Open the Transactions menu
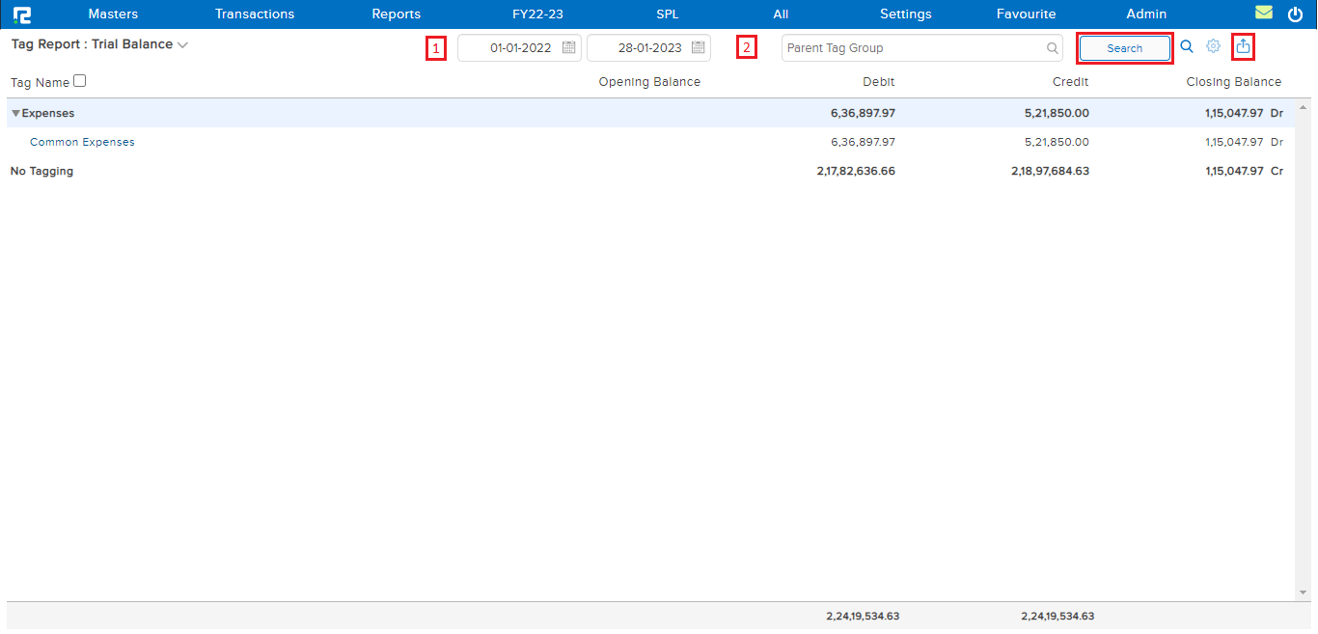This screenshot has height=634, width=1318. pos(255,14)
